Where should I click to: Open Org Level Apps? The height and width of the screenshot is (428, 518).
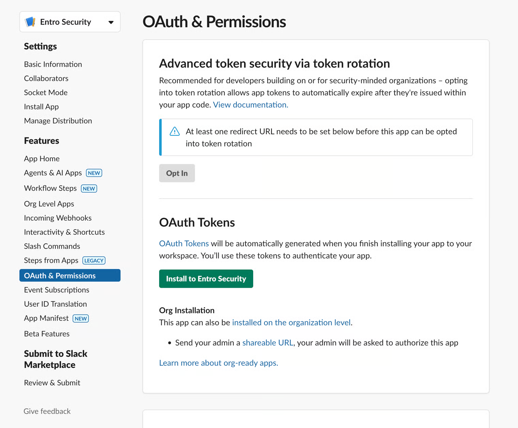[x=49, y=204]
